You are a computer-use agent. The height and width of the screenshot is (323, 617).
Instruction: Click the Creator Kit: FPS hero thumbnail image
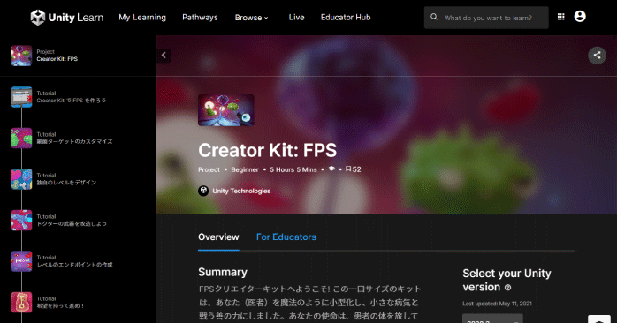coord(226,110)
